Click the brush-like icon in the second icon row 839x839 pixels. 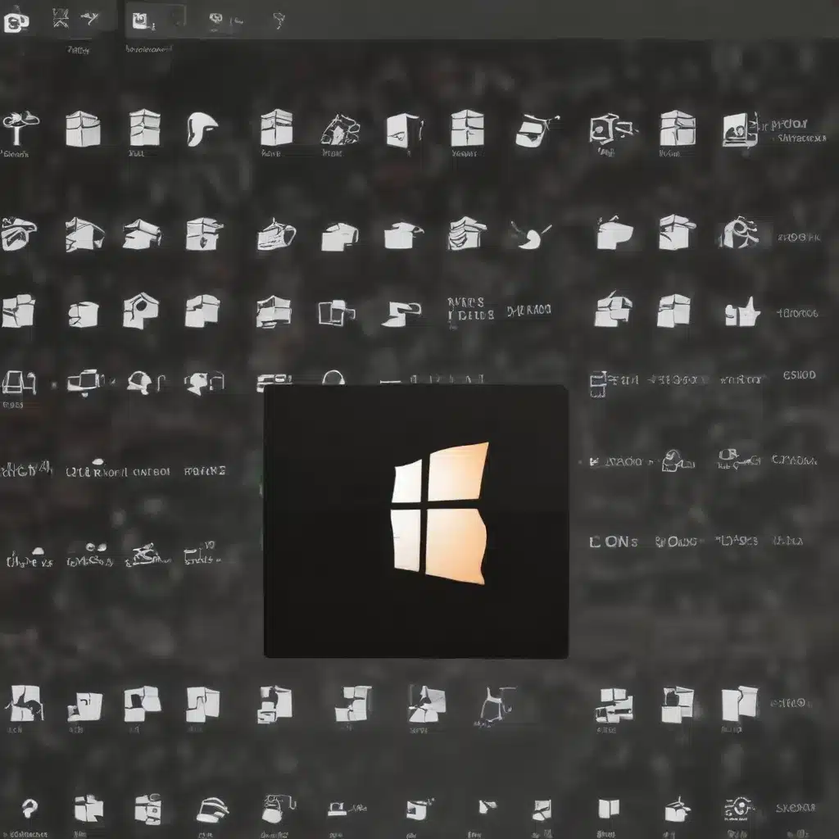[530, 235]
